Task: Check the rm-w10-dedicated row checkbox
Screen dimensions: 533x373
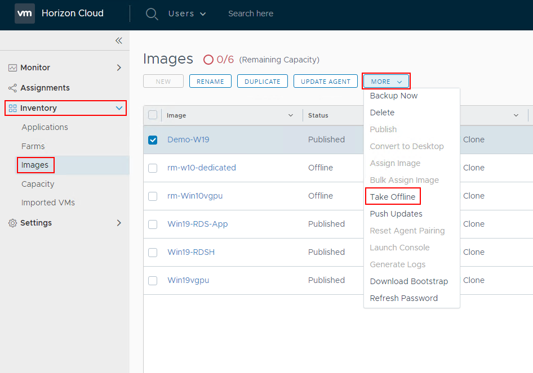Action: click(153, 168)
